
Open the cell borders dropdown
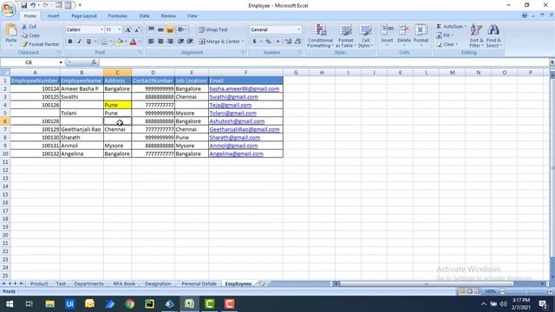(110, 42)
